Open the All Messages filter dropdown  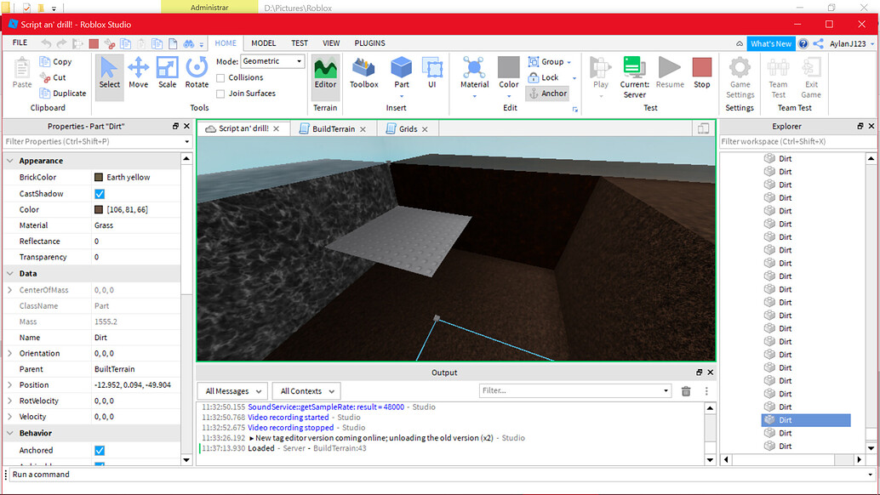click(x=231, y=390)
